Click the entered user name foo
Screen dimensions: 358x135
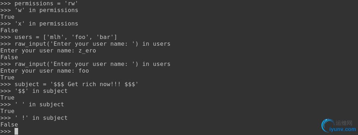pyautogui.click(x=84, y=71)
